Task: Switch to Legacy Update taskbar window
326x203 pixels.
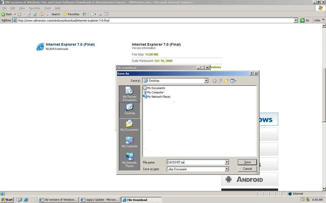Action: click(100, 200)
